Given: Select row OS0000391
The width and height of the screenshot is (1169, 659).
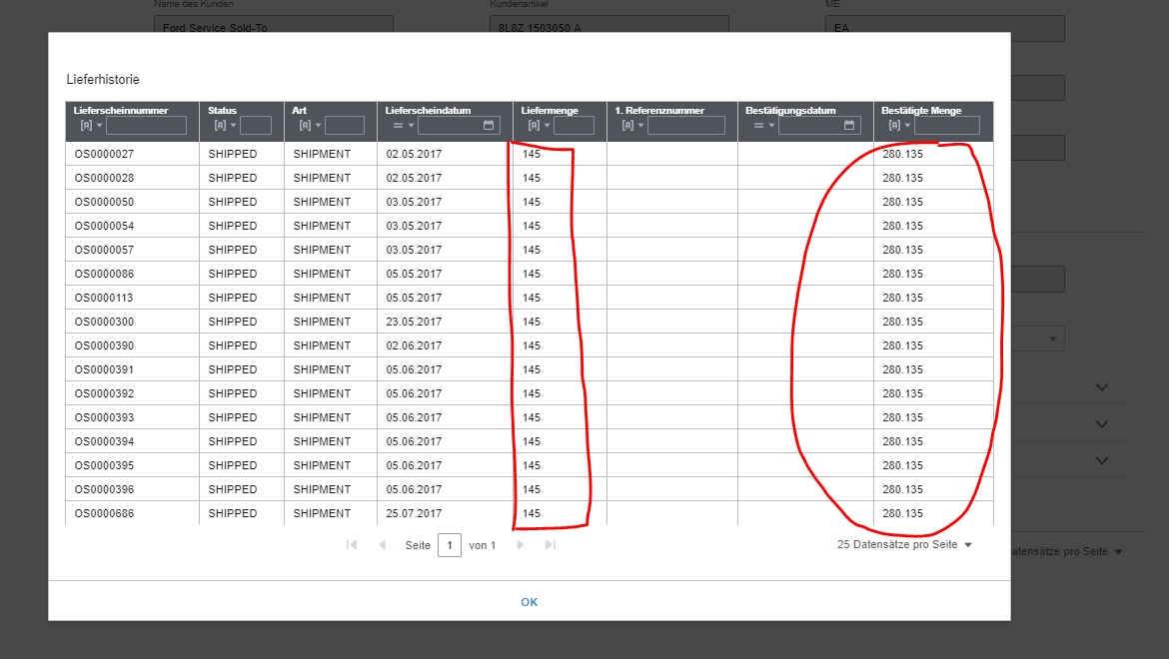Looking at the screenshot, I should pyautogui.click(x=530, y=369).
